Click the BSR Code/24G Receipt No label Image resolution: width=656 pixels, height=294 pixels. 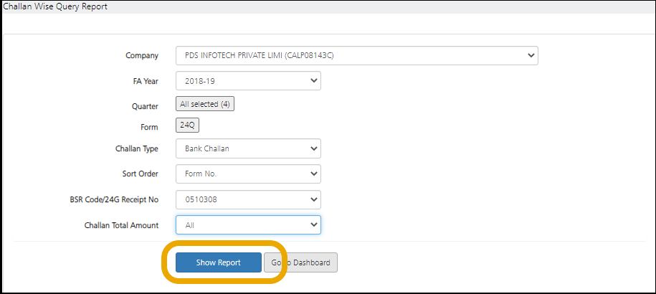110,200
